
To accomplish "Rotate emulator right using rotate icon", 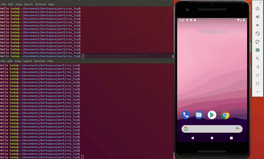I will [x=257, y=42].
